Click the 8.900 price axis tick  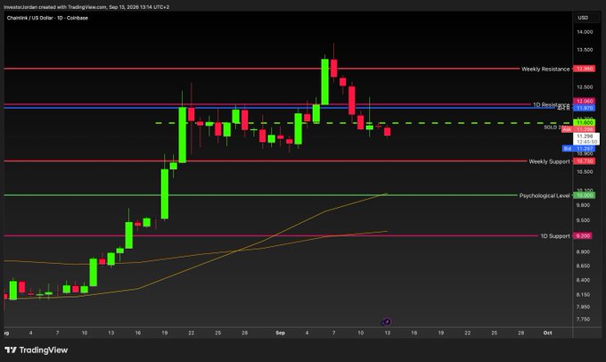click(584, 251)
